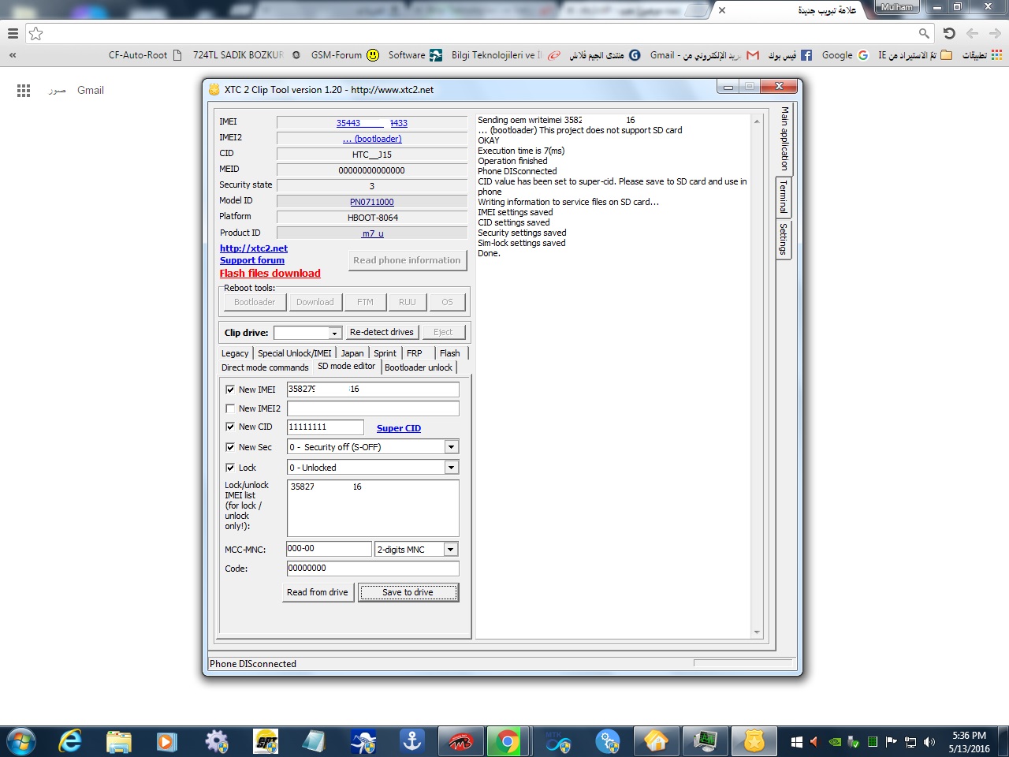The width and height of the screenshot is (1009, 757).
Task: Open the 2-digits MNC dropdown
Action: [452, 550]
